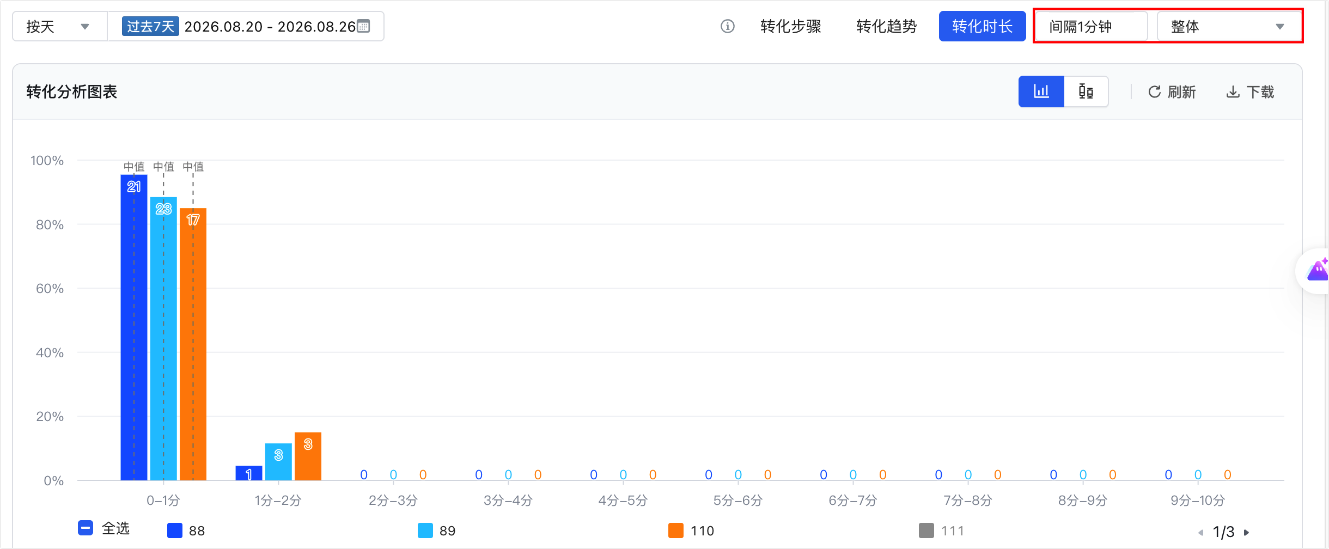The image size is (1329, 549).
Task: Click the info circle icon
Action: [x=728, y=26]
